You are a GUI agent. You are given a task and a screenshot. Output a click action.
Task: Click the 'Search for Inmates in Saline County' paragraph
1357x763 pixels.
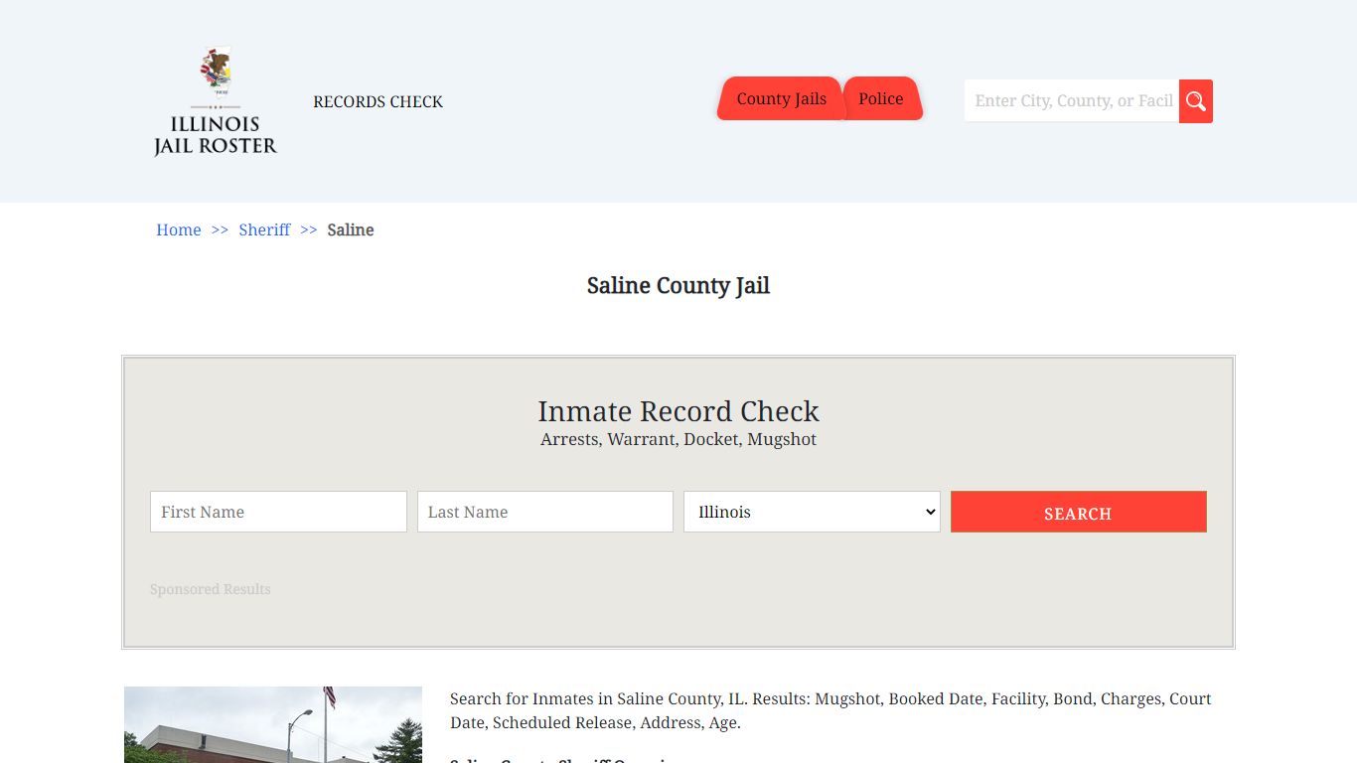coord(830,710)
